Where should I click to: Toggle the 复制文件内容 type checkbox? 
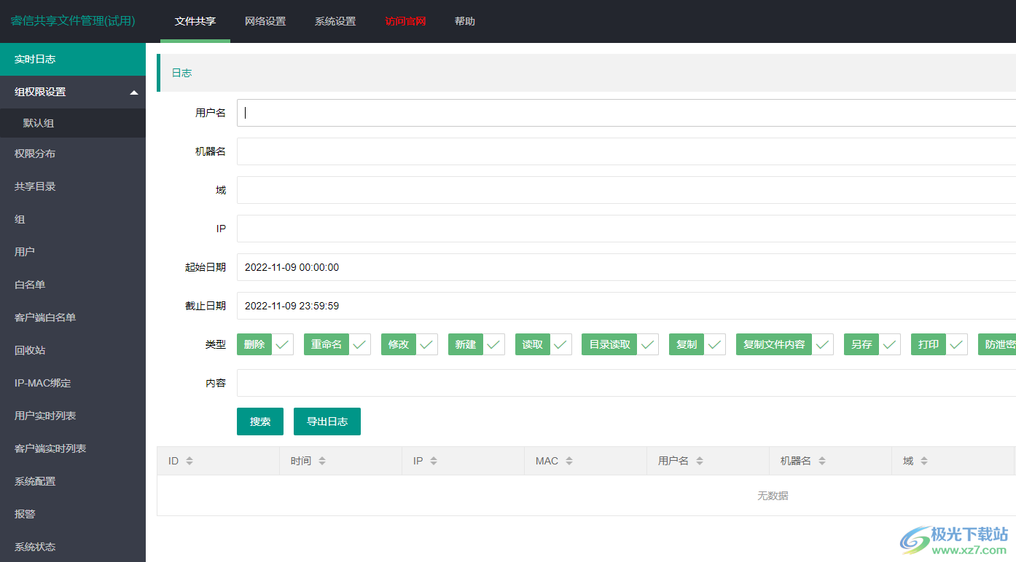click(x=785, y=344)
